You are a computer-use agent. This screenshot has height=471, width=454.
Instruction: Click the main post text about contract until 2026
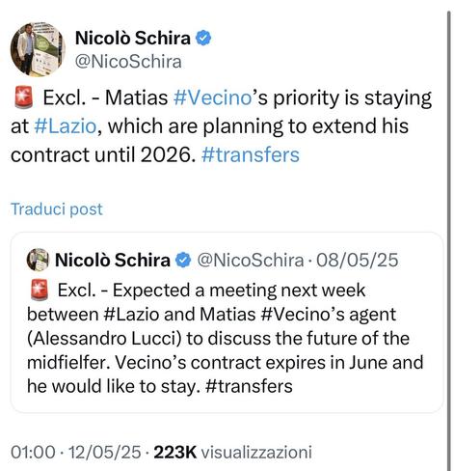pyautogui.click(x=221, y=125)
